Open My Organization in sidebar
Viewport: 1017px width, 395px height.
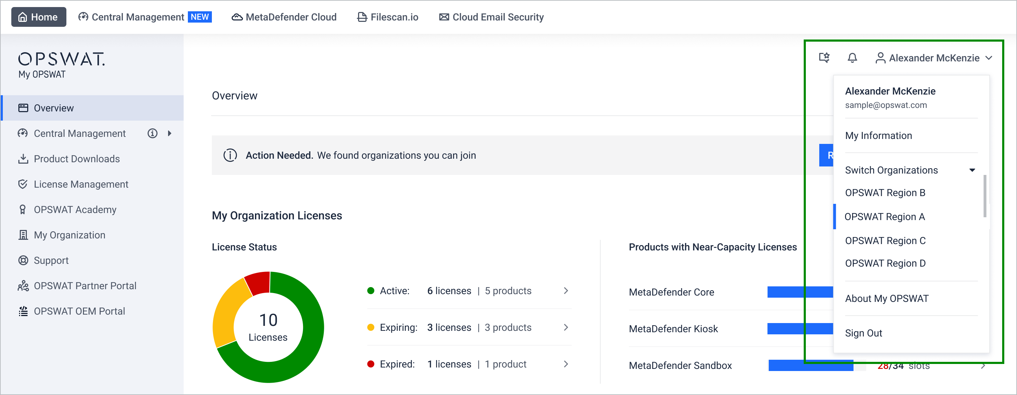(x=93, y=235)
